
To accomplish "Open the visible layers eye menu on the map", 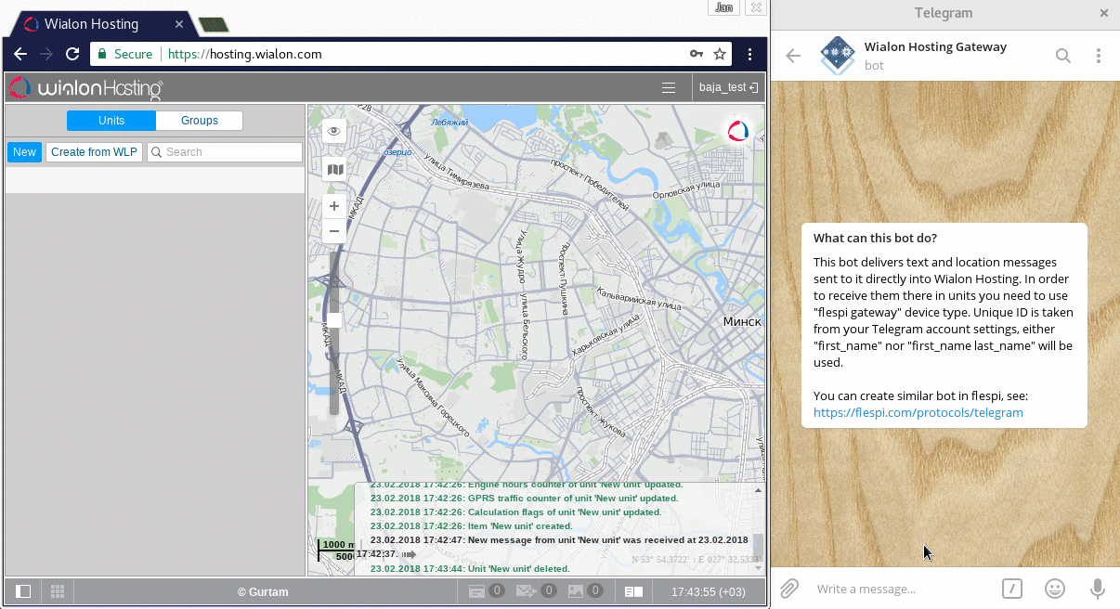I will [334, 132].
